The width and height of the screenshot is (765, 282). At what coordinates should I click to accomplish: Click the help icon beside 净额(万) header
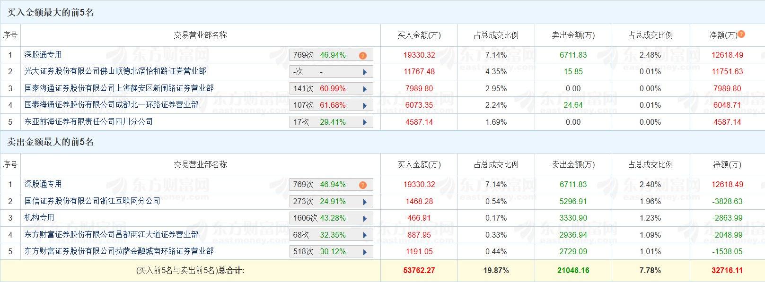coord(741,34)
